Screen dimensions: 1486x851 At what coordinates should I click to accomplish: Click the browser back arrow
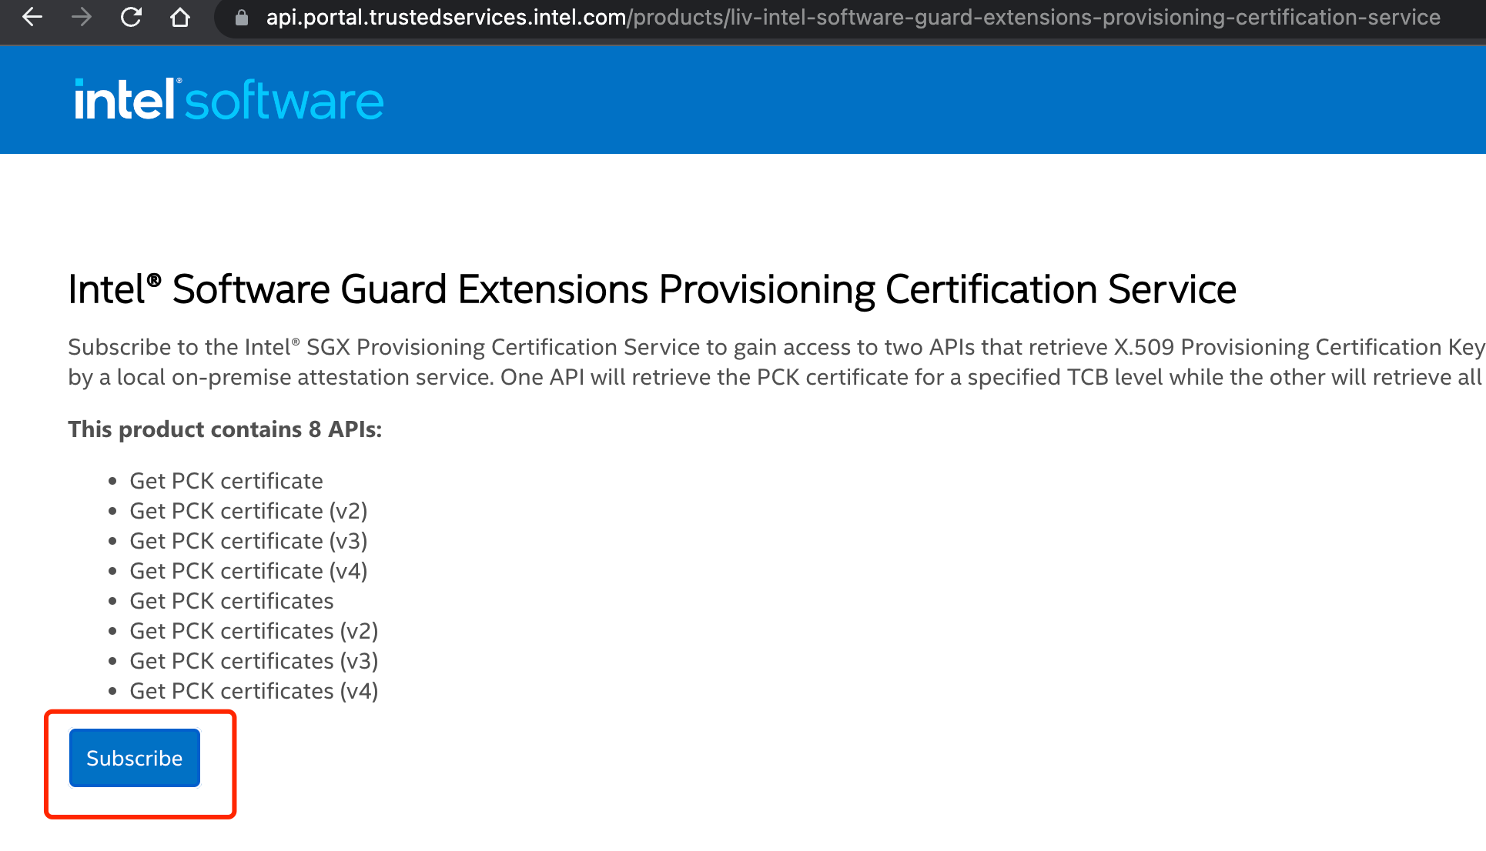(x=32, y=17)
